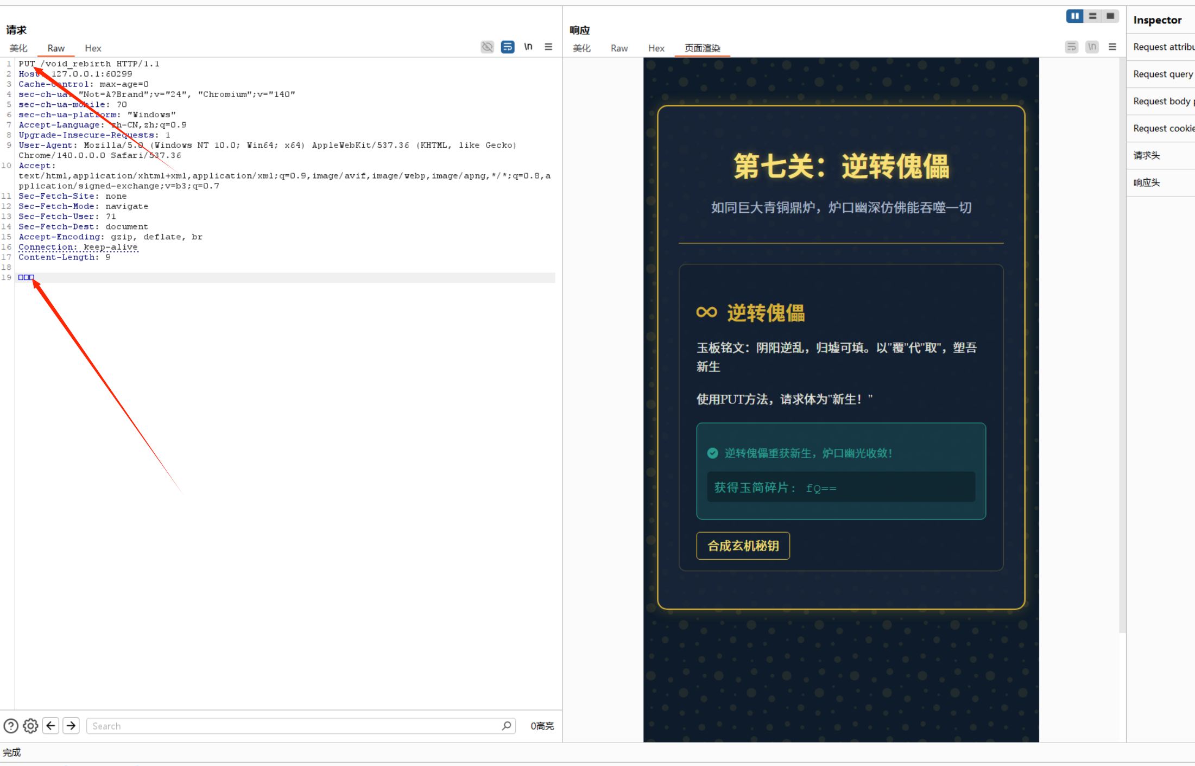
Task: Open the request editor hamburger menu
Action: click(x=548, y=47)
